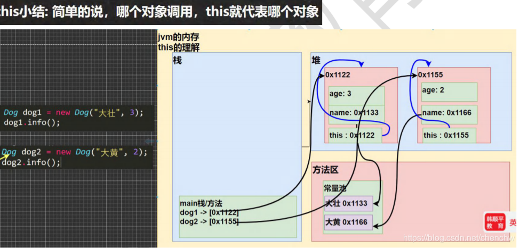Click the 'this小结' summary title banner

(161, 12)
